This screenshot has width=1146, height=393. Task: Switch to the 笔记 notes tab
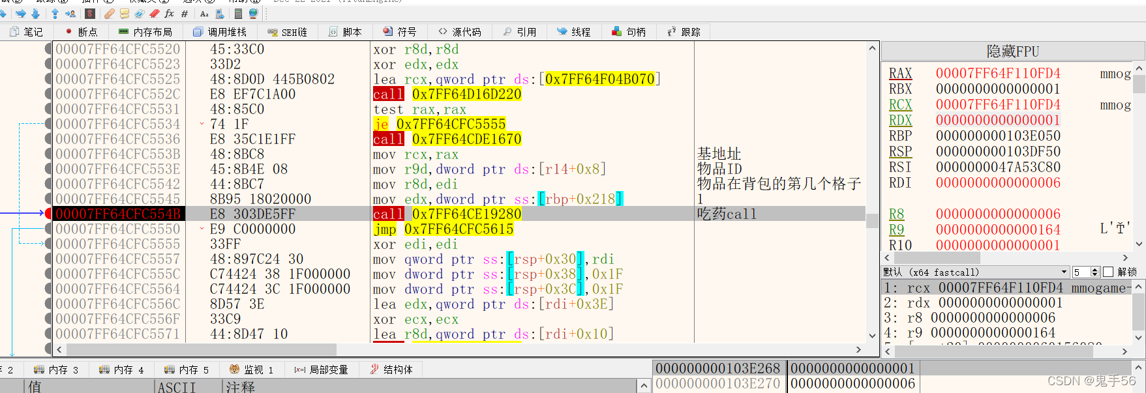26,31
